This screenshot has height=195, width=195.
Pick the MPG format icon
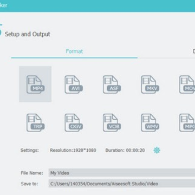(187, 122)
